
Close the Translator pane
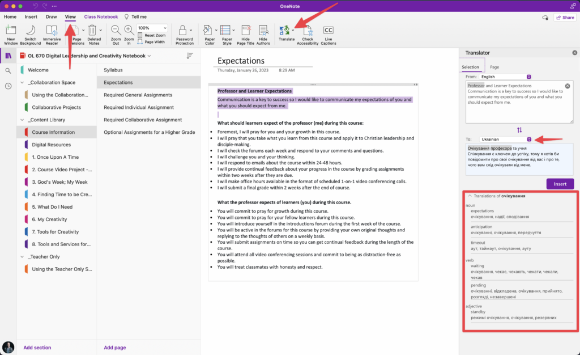tap(574, 53)
